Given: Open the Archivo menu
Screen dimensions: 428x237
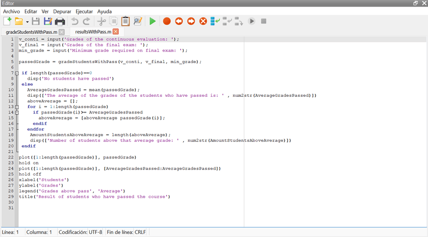Looking at the screenshot, I should point(12,11).
